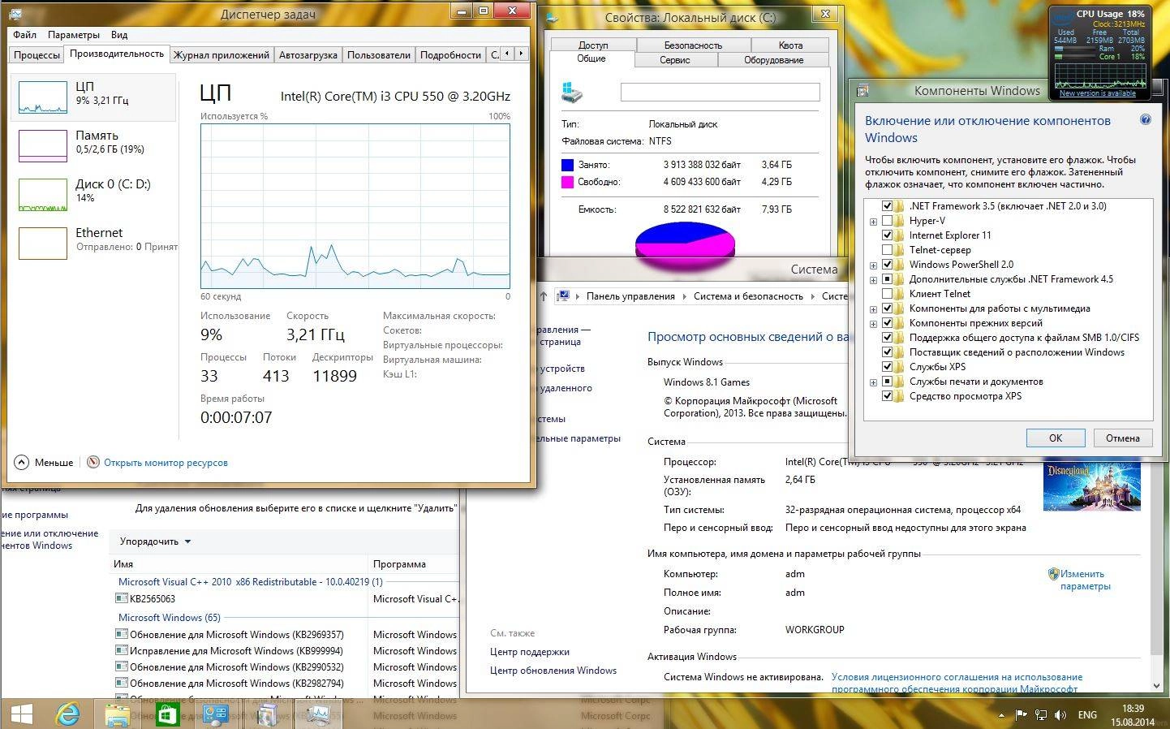Open the Файл menu in Task Manager
This screenshot has width=1170, height=729.
tap(24, 35)
